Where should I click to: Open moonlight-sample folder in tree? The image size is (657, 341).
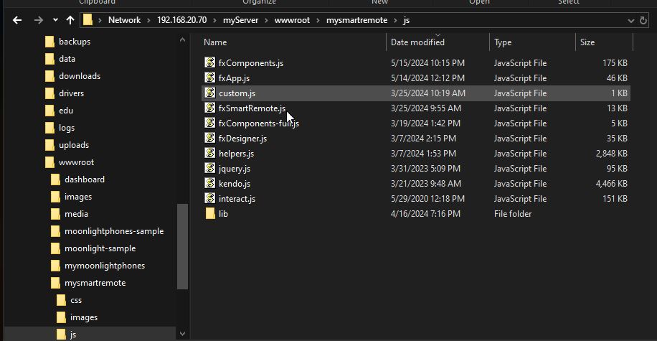[100, 248]
